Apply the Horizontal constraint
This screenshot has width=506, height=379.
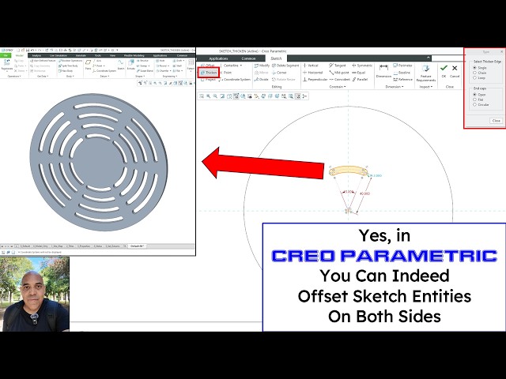click(313, 73)
